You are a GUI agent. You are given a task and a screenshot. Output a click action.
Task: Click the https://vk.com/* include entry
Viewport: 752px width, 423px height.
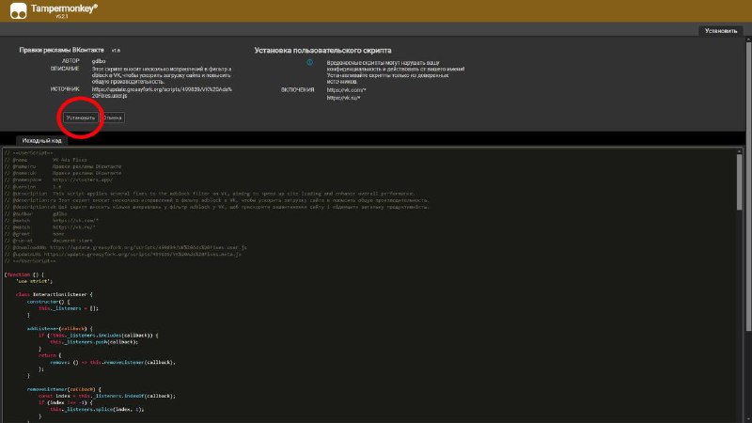point(346,90)
